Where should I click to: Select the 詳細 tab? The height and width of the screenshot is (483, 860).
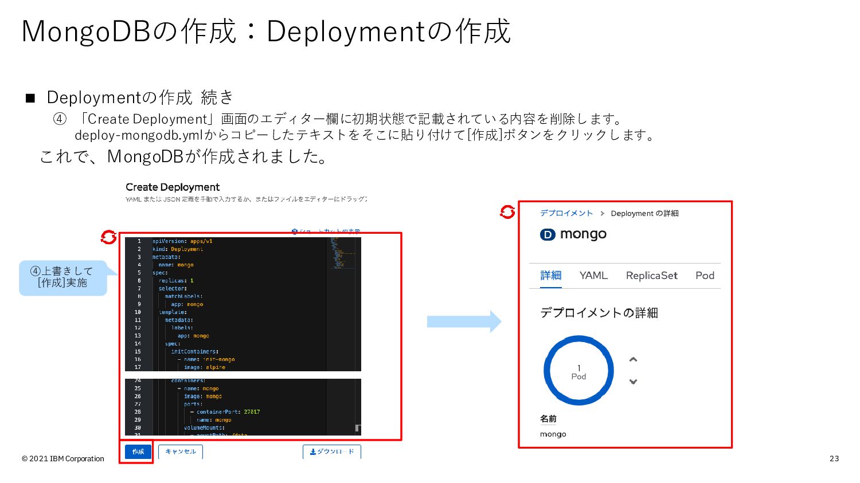click(x=551, y=276)
